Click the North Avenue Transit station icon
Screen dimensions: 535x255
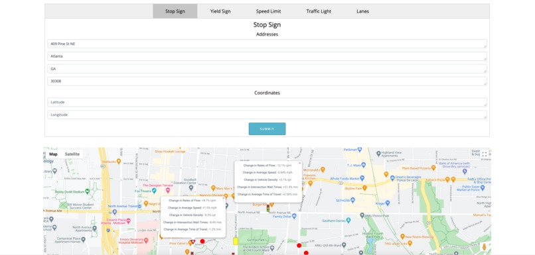point(139,206)
